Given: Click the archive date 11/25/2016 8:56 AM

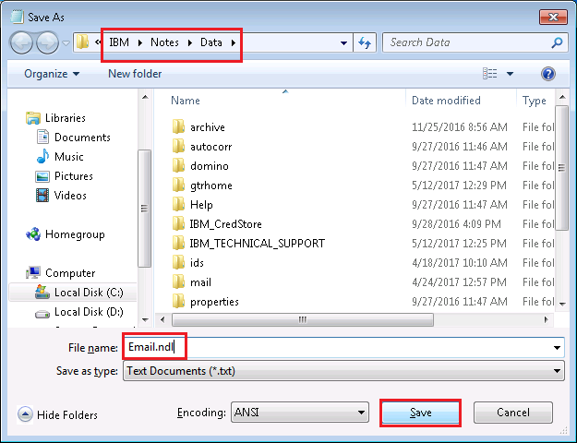Looking at the screenshot, I should 460,127.
